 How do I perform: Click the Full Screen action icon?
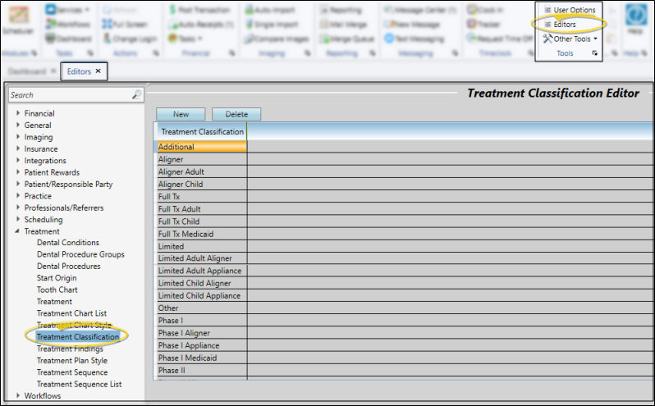(108, 25)
